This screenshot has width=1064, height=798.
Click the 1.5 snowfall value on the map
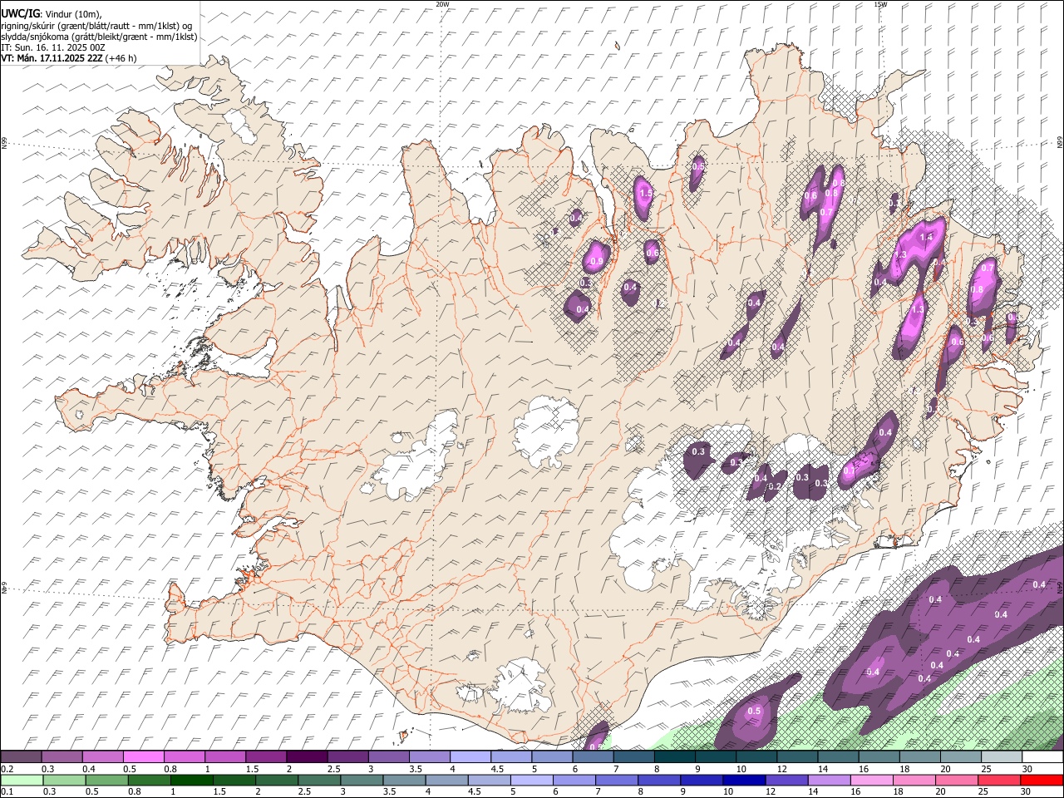click(646, 194)
